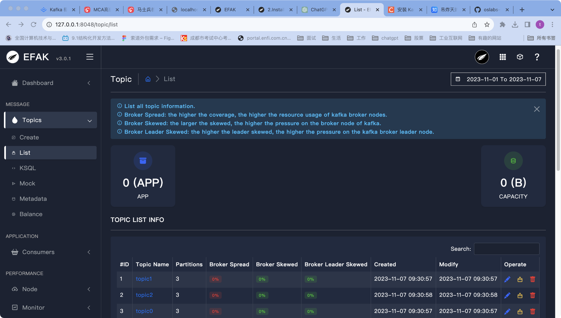Screen dimensions: 561x318
Task: Click the cube icon in top bar
Action: (x=520, y=57)
